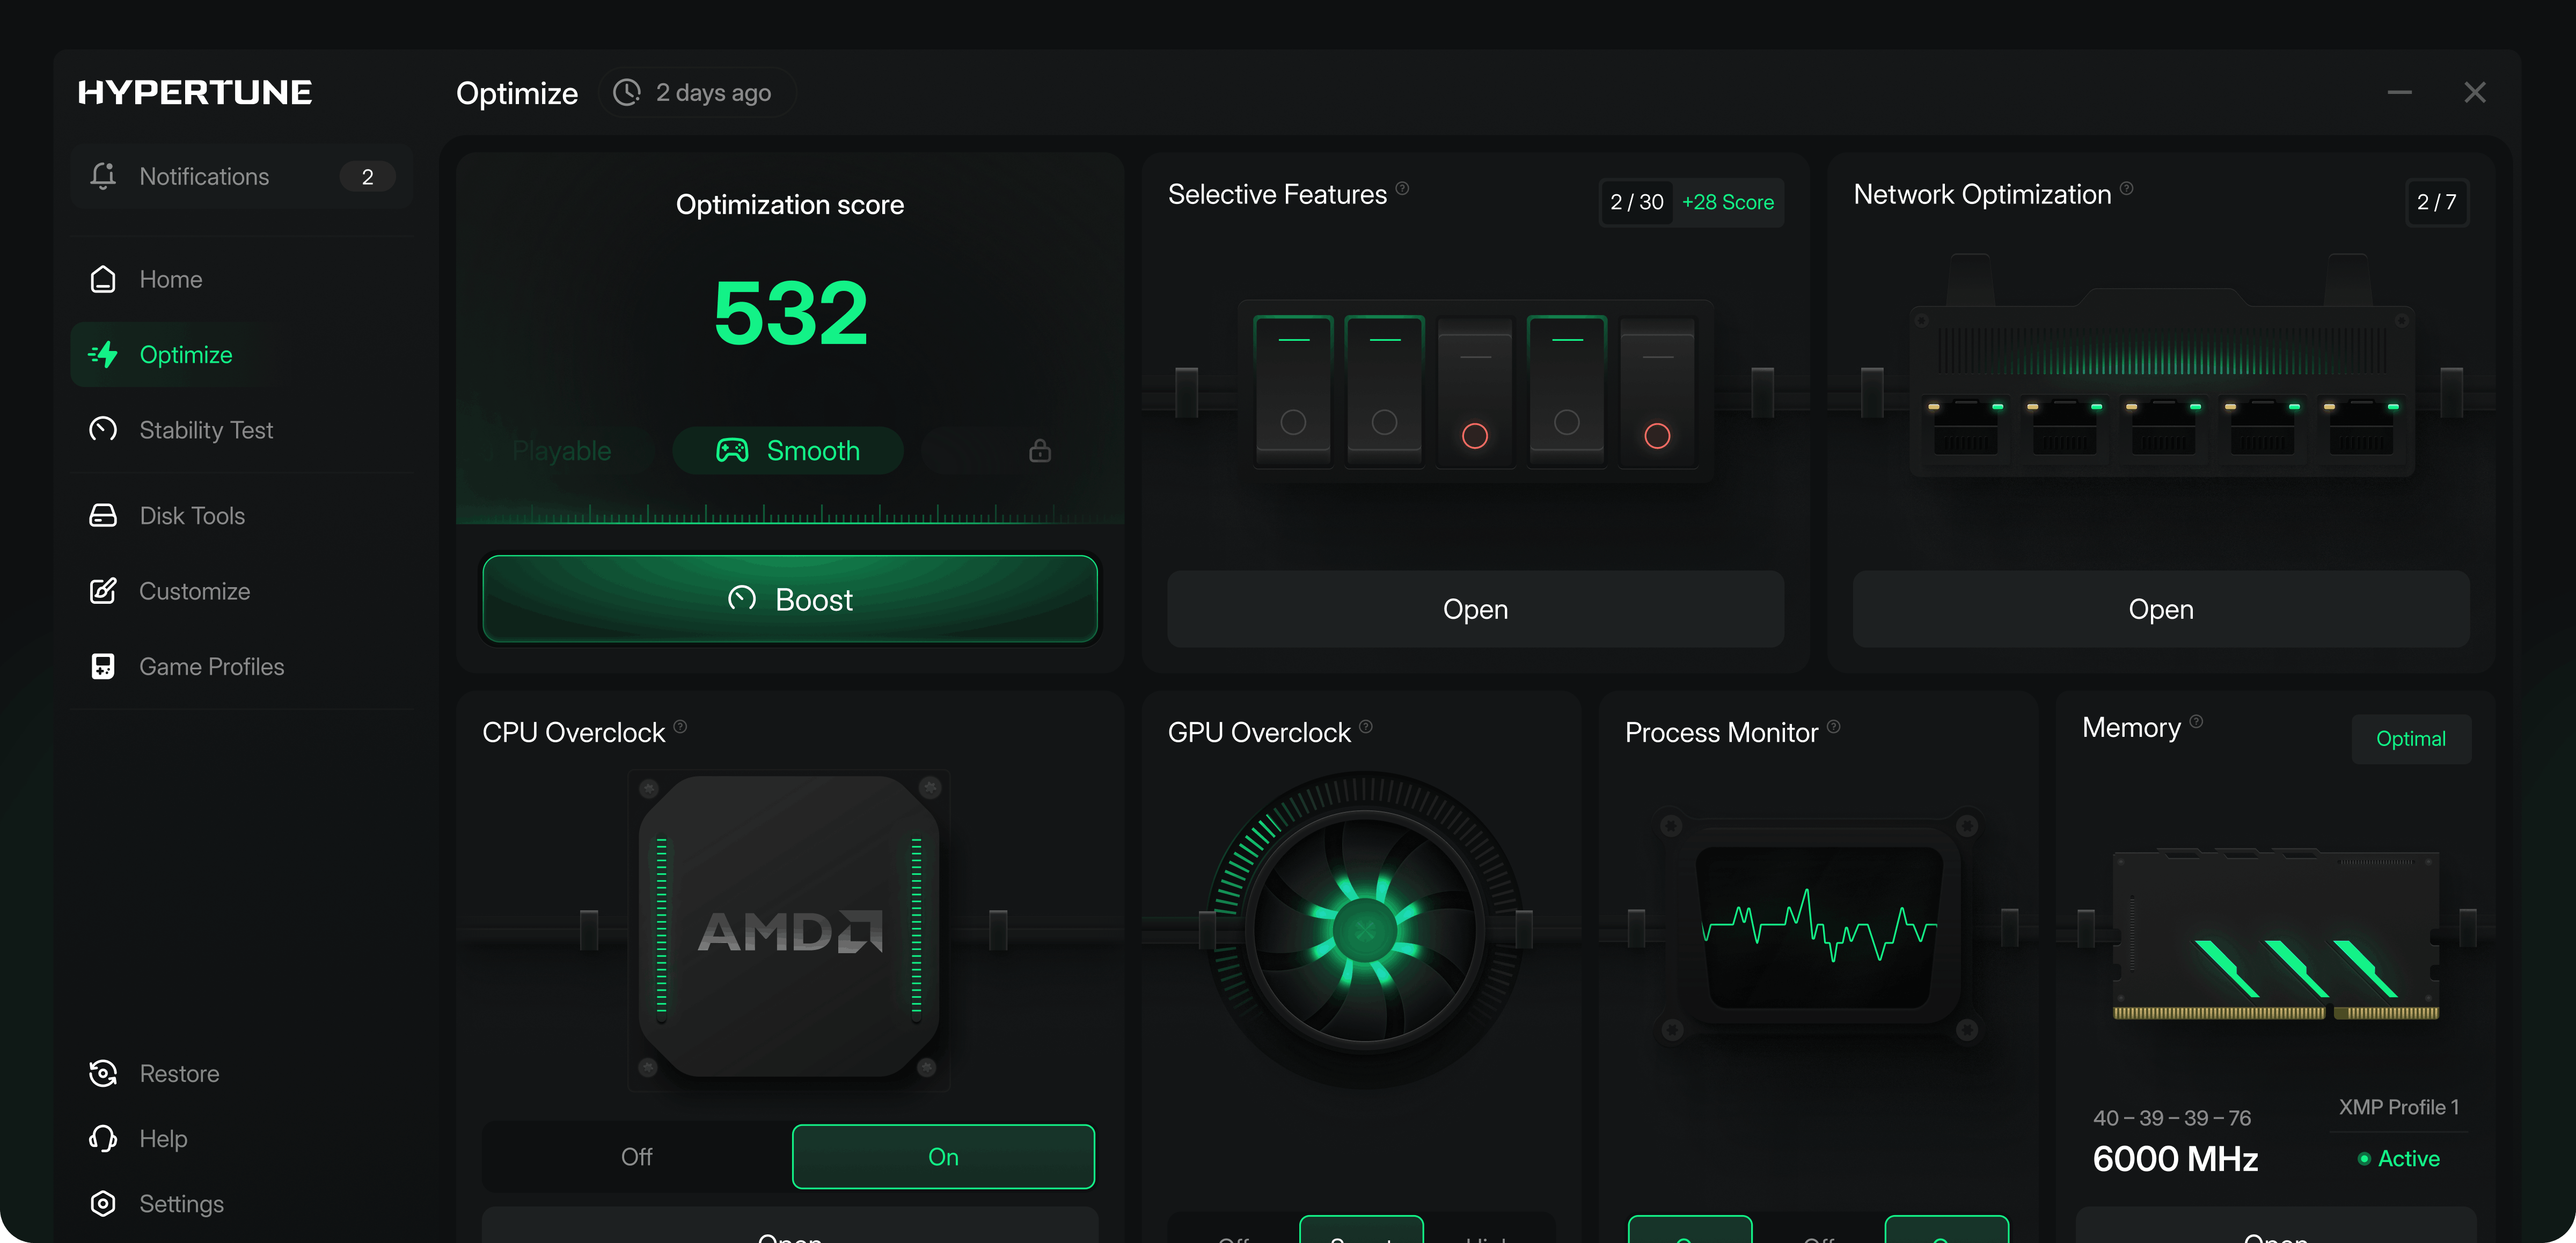This screenshot has width=2576, height=1243.
Task: Click the Process Monitor waveform screen
Action: tap(1820, 927)
